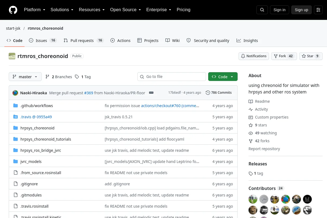Click the repository avatar image
This screenshot has height=218, width=327.
point(12,56)
